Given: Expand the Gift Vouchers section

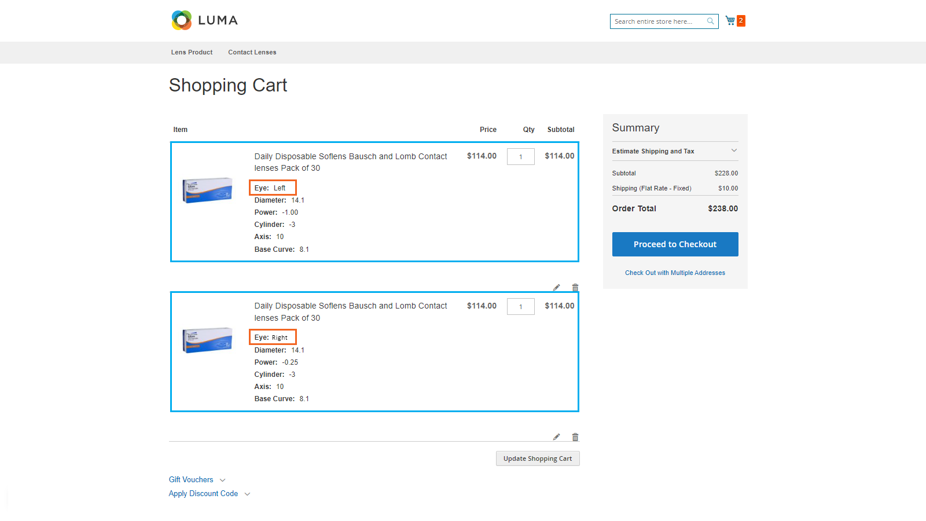Looking at the screenshot, I should click(197, 480).
